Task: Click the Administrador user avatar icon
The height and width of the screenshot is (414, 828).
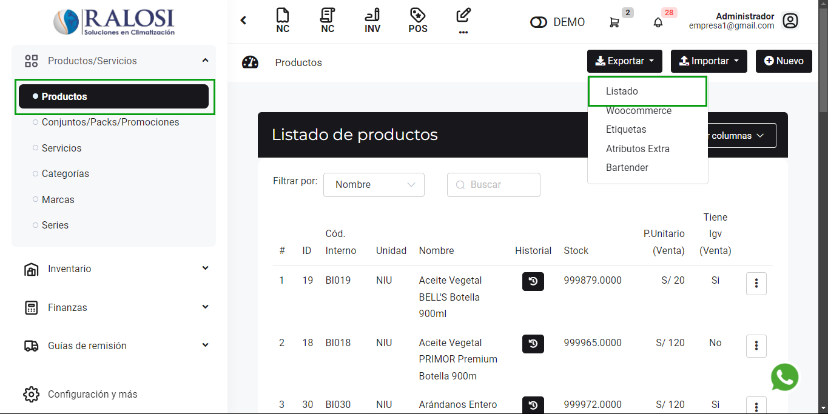Action: pyautogui.click(x=790, y=21)
